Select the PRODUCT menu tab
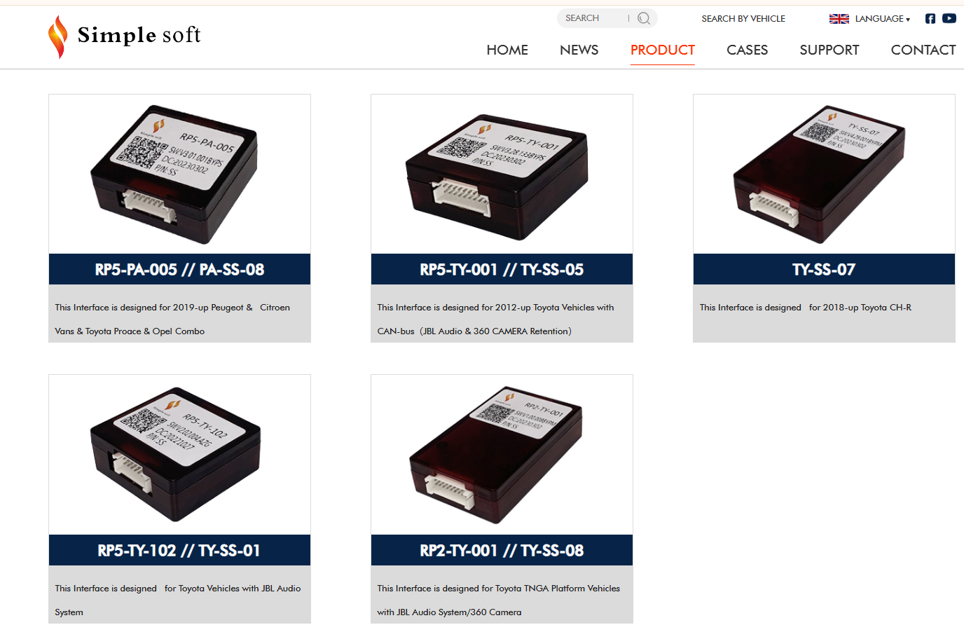964x632 pixels. pos(663,50)
